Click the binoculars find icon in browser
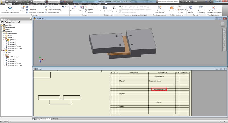 coord(19,22)
